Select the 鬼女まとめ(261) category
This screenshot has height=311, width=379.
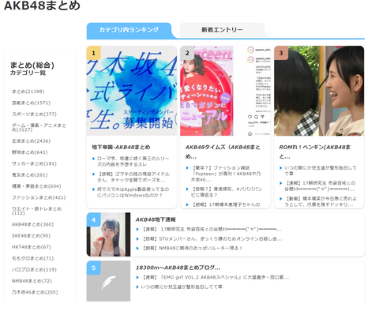(30, 175)
